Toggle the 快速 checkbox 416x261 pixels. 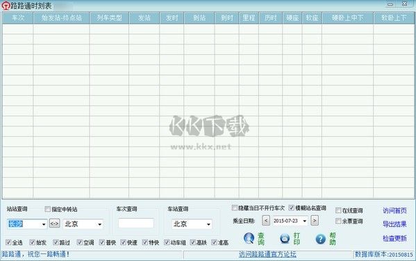click(123, 242)
